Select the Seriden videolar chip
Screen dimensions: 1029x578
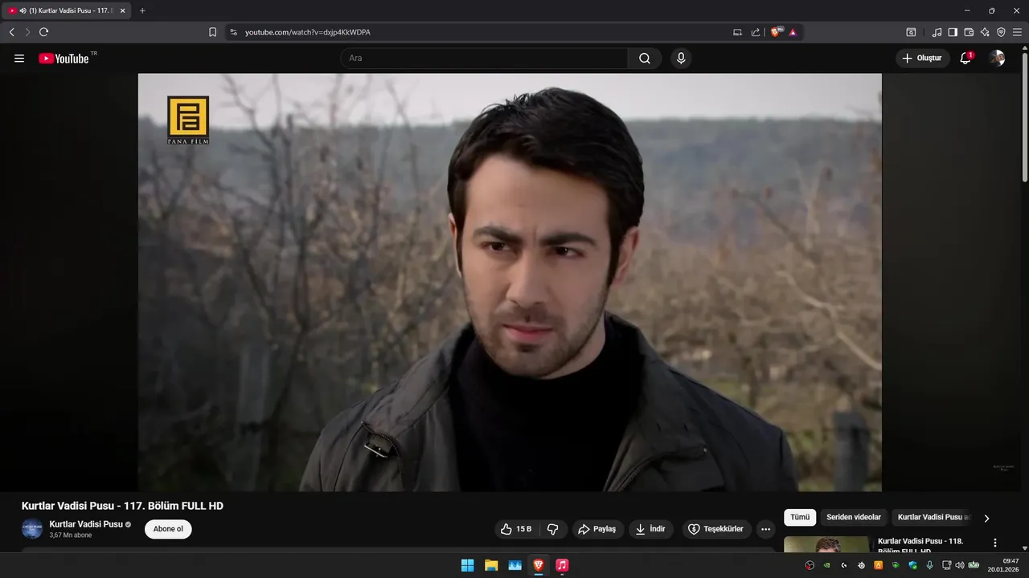pos(854,518)
